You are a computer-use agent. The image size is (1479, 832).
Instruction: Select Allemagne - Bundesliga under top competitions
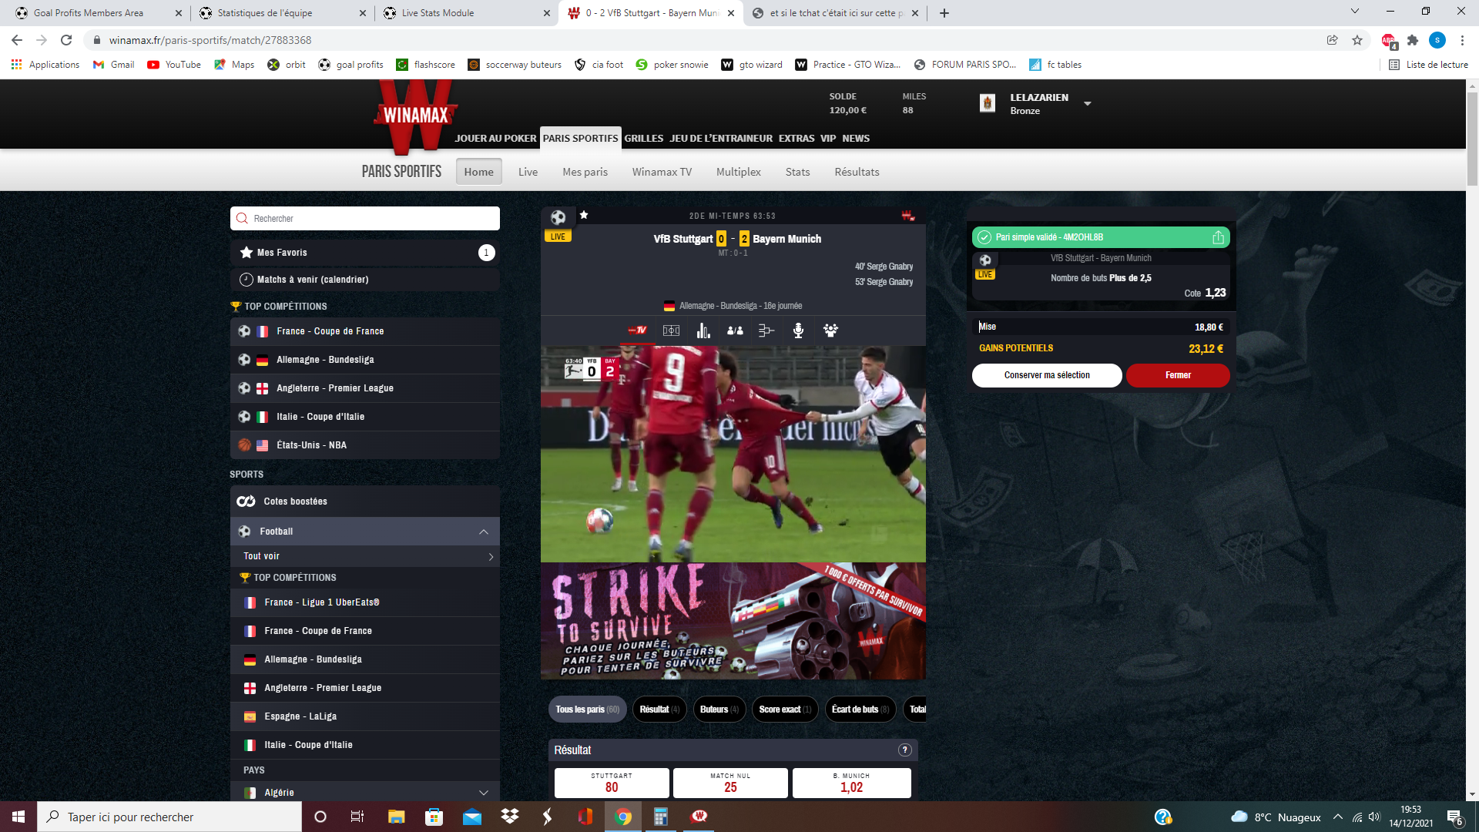365,360
